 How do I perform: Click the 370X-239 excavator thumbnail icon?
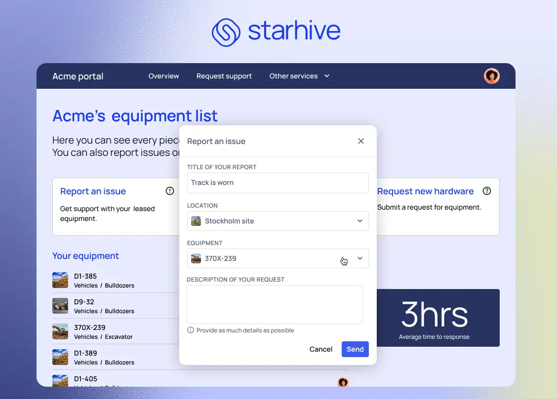60,331
